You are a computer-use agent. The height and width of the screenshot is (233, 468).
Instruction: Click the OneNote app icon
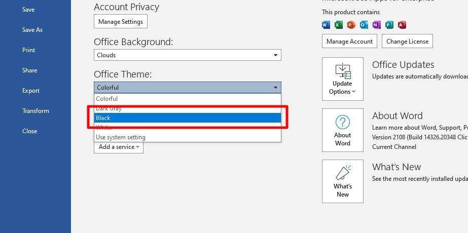click(377, 25)
